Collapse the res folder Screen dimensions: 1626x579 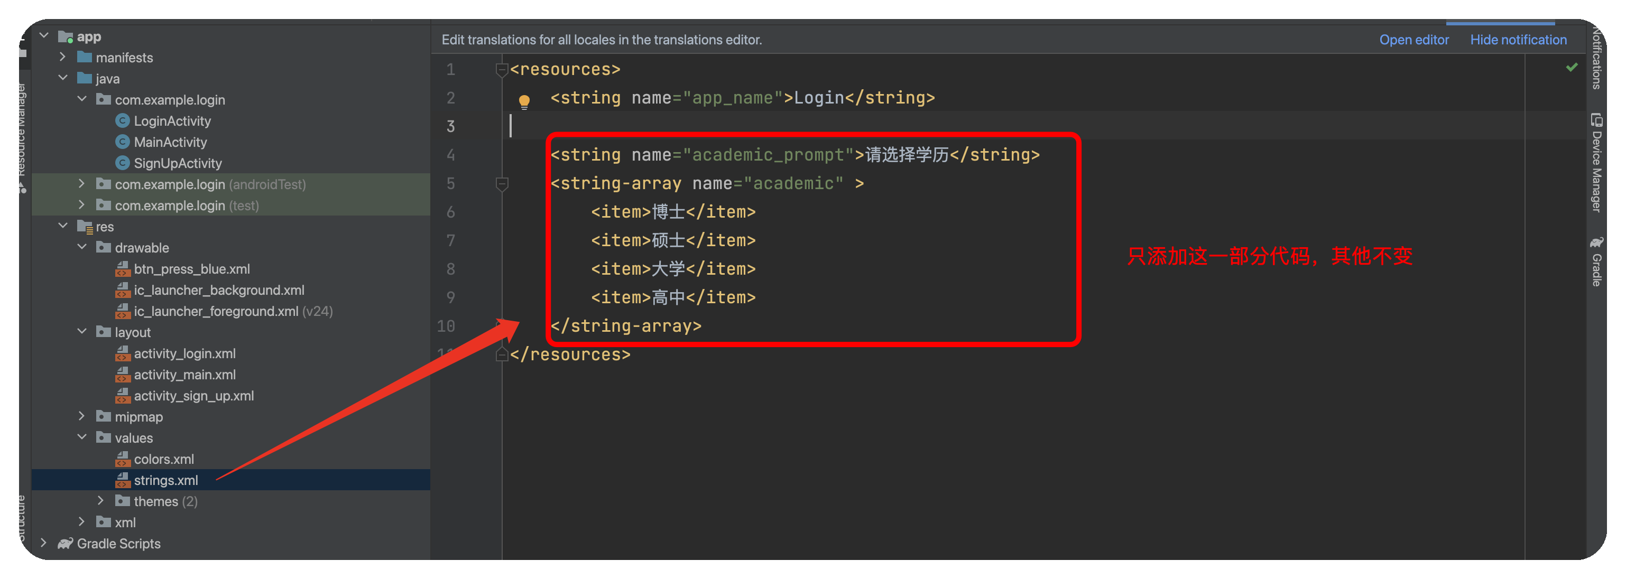click(x=62, y=226)
